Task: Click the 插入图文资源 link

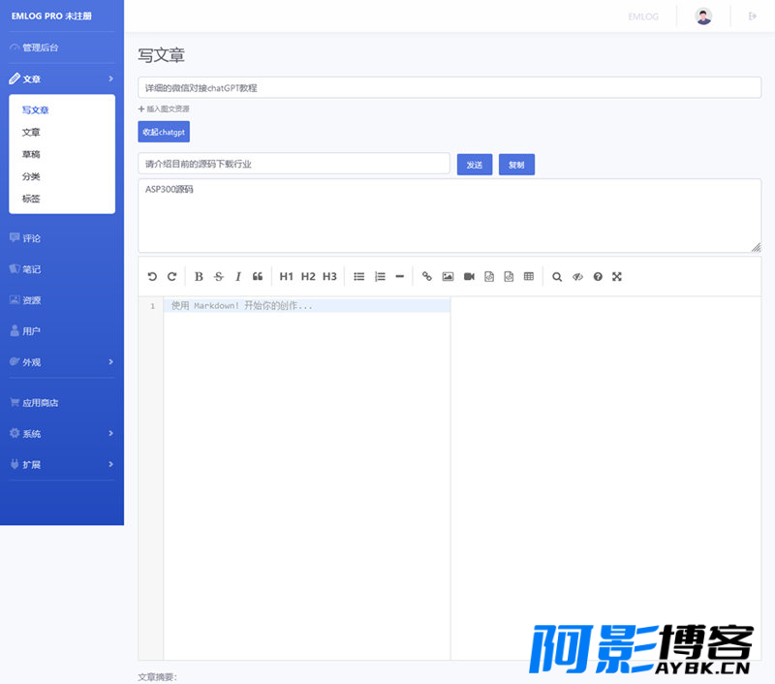Action: [x=164, y=109]
